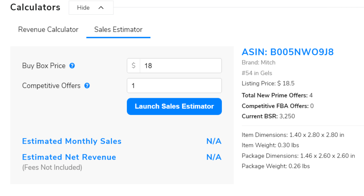Click the dollar sign prefix in price field
Image resolution: width=364 pixels, height=196 pixels.
pyautogui.click(x=134, y=66)
